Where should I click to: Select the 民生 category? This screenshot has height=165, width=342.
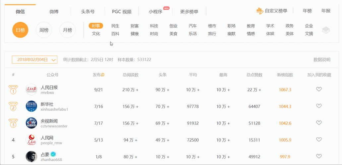[x=115, y=26]
